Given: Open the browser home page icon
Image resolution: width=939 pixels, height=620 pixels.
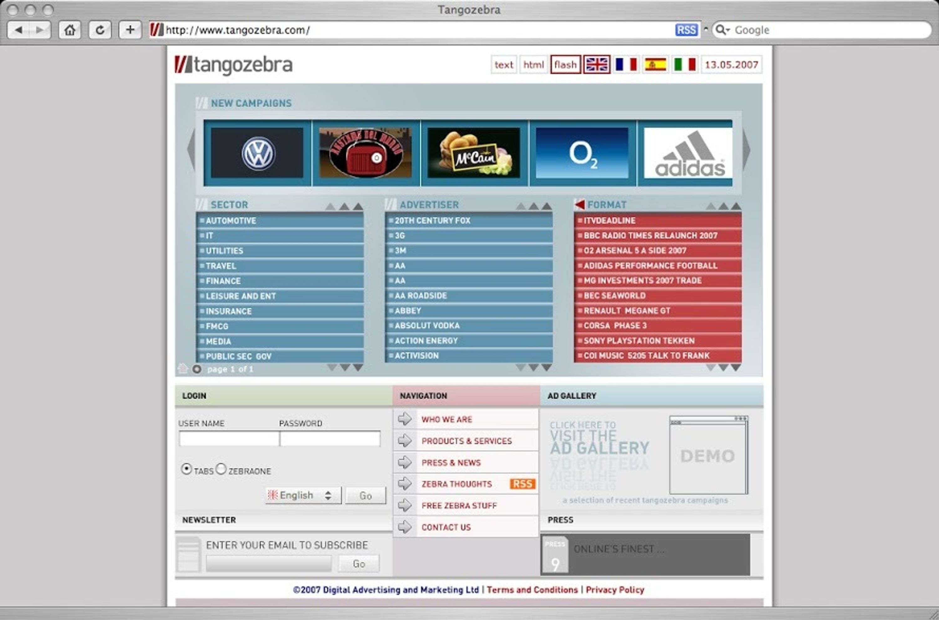Looking at the screenshot, I should click(x=69, y=30).
